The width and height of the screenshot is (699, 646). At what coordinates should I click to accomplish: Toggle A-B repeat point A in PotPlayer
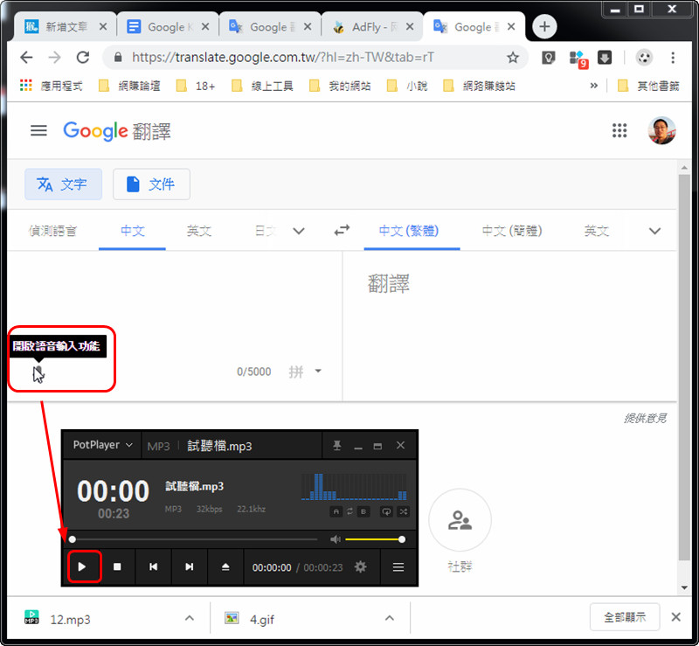click(336, 511)
